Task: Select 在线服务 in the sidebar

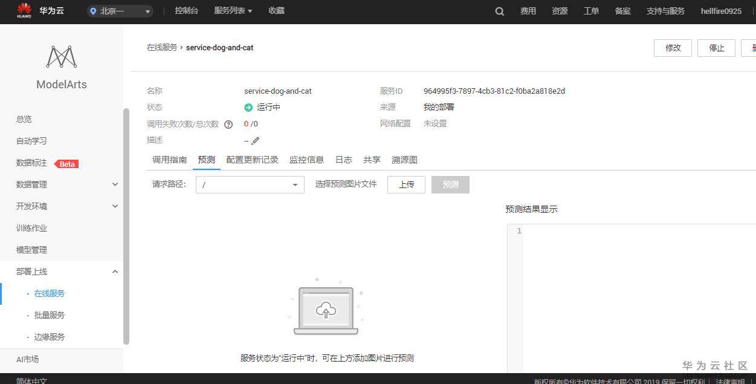Action: tap(50, 293)
